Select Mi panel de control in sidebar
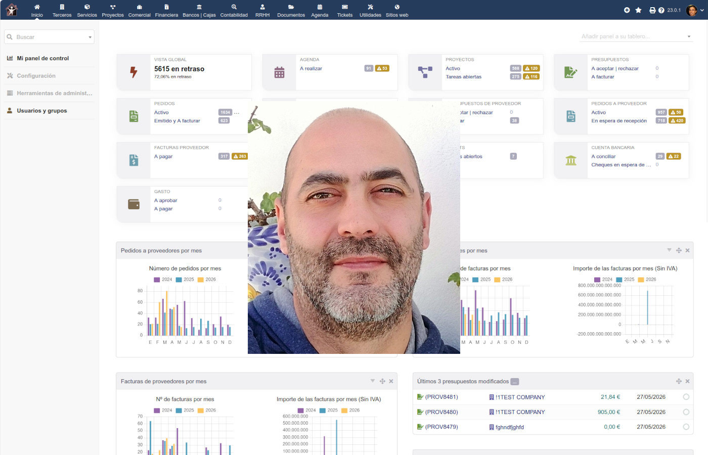 click(x=42, y=58)
